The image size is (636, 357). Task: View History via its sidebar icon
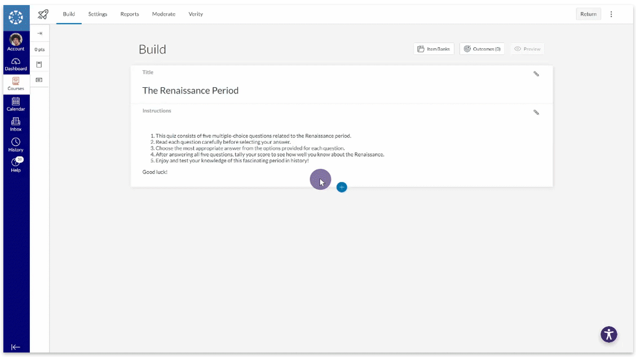(x=16, y=145)
